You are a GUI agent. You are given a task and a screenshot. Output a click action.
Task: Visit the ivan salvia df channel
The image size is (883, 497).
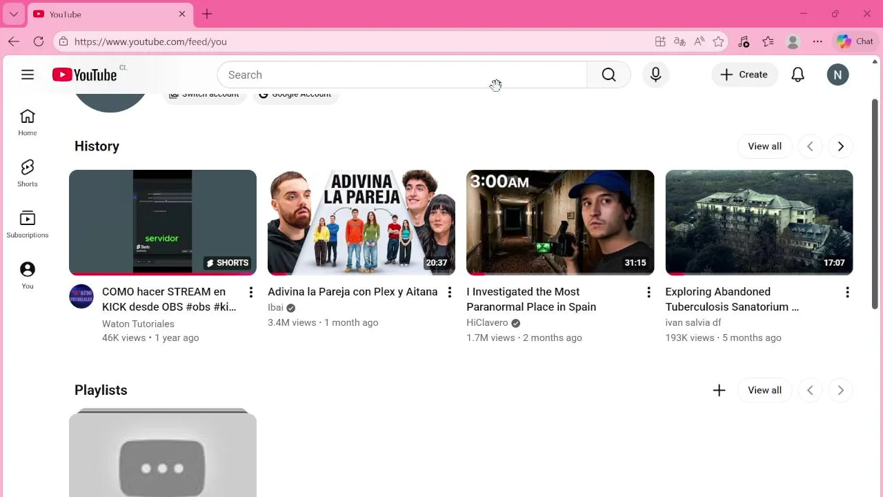pyautogui.click(x=693, y=323)
